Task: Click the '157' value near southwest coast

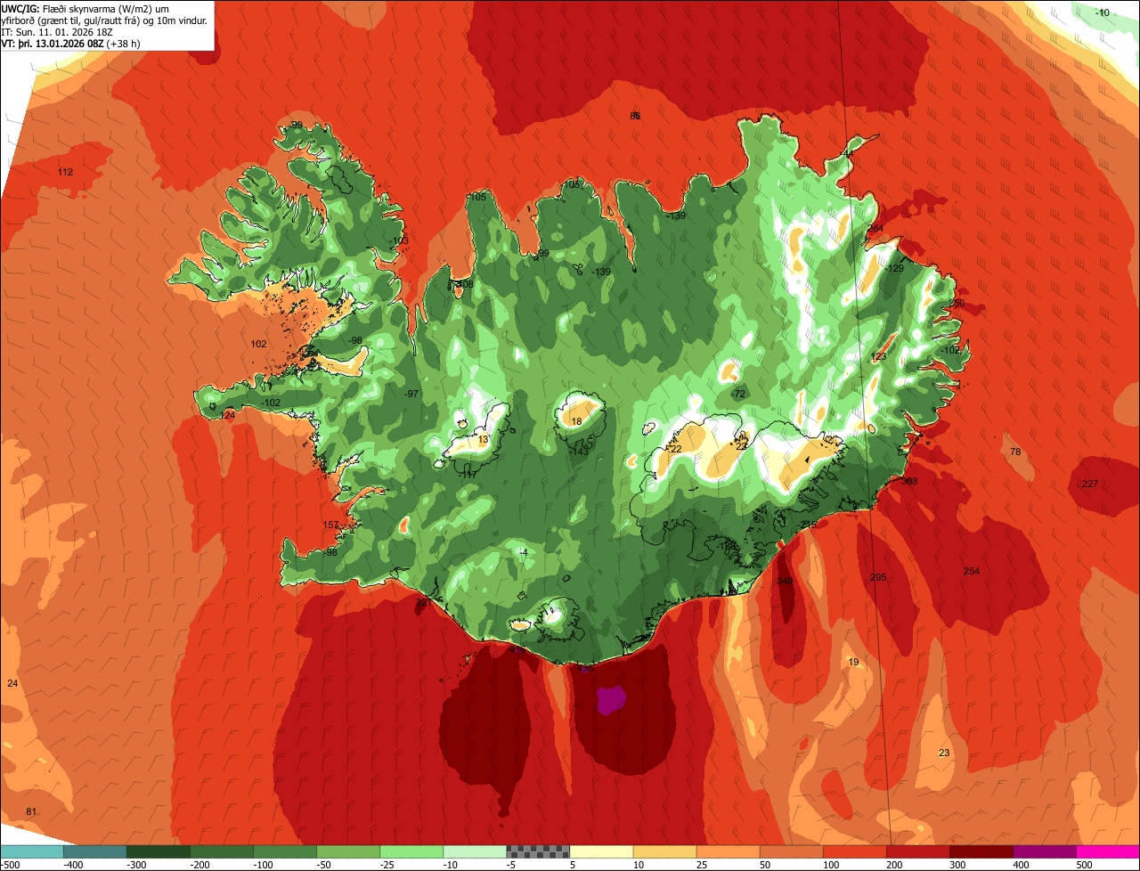Action: 330,525
